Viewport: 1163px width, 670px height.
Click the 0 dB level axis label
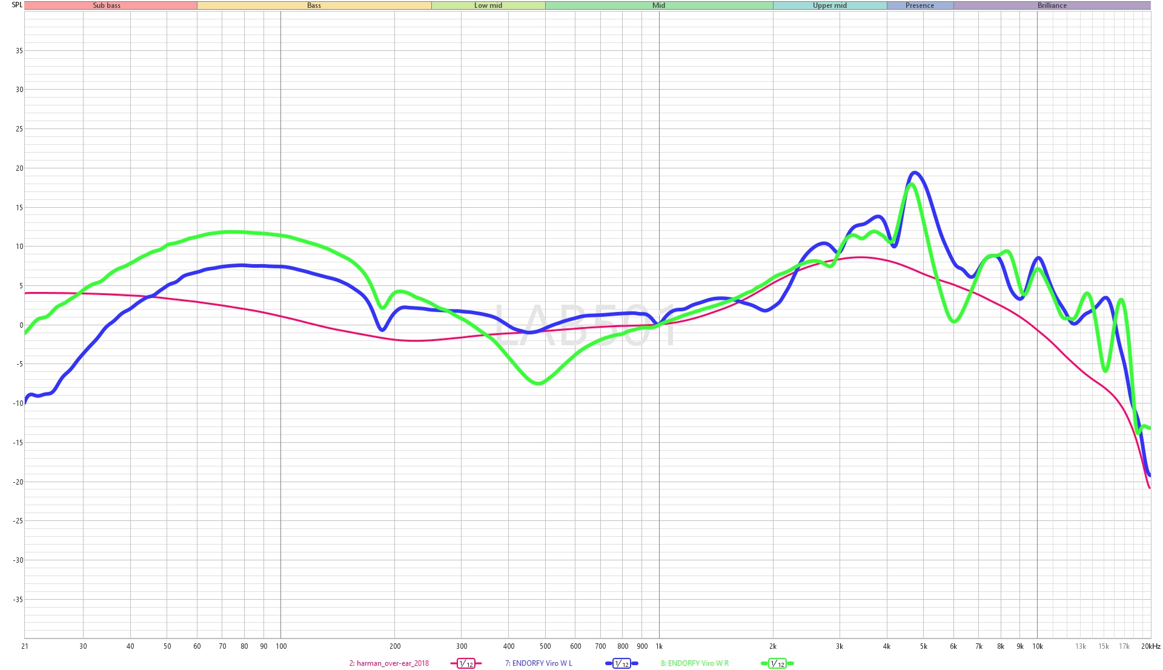[x=21, y=325]
